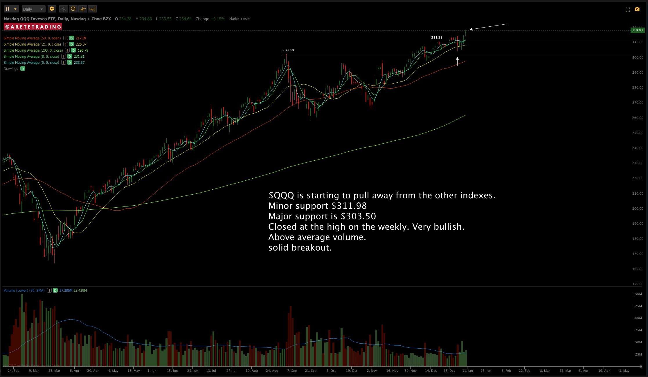The height and width of the screenshot is (377, 648).
Task: Click the SMA 50 value 217.39
Action: (x=81, y=38)
